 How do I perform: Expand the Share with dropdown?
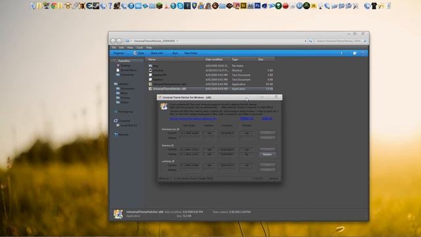[158, 53]
